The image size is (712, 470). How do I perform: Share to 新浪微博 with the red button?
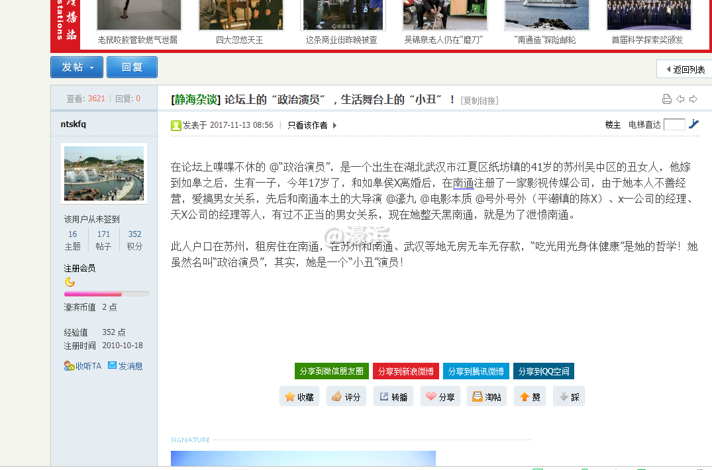(405, 371)
